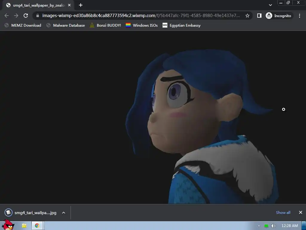Open the Angry Birds start button

(x=8, y=225)
